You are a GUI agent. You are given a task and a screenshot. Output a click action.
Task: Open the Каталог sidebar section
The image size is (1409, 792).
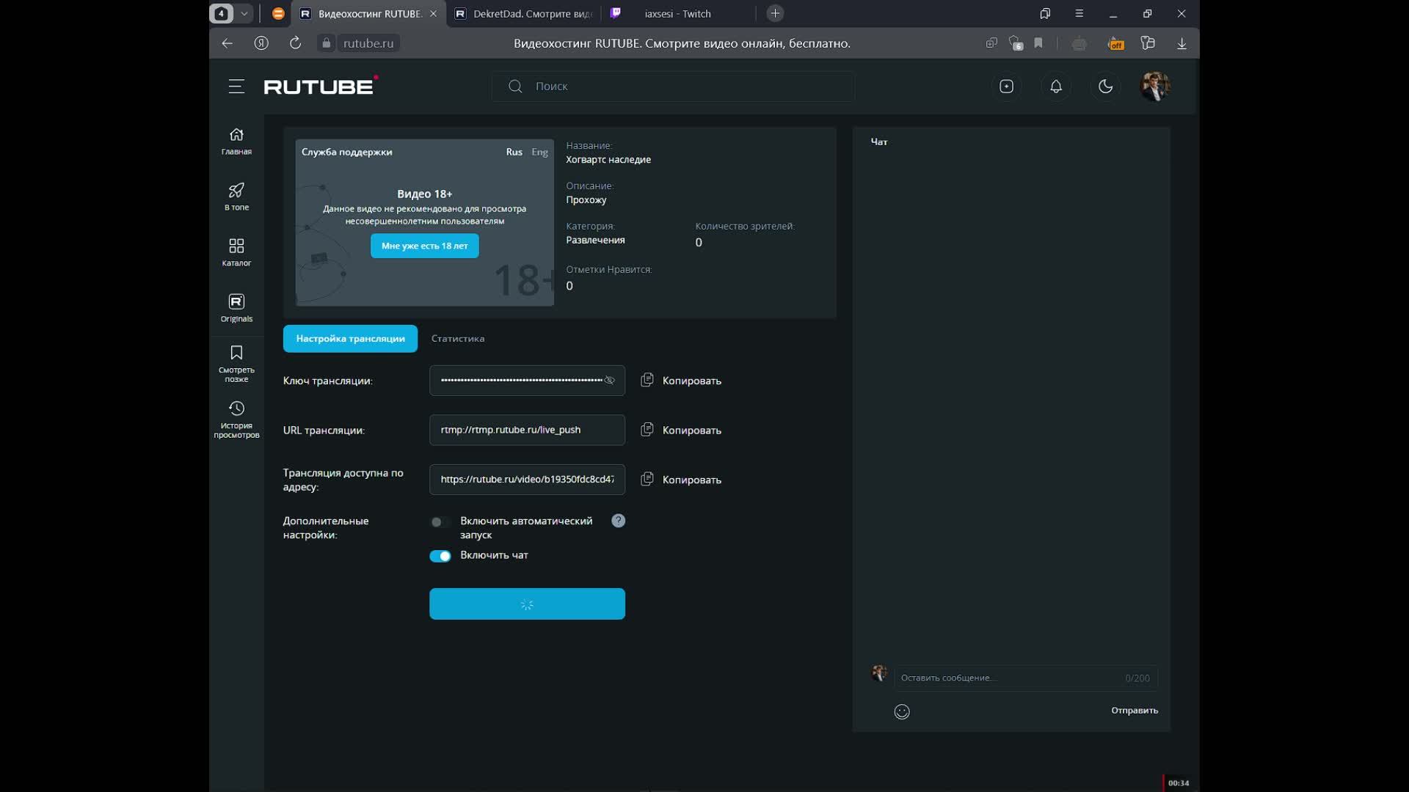tap(236, 252)
